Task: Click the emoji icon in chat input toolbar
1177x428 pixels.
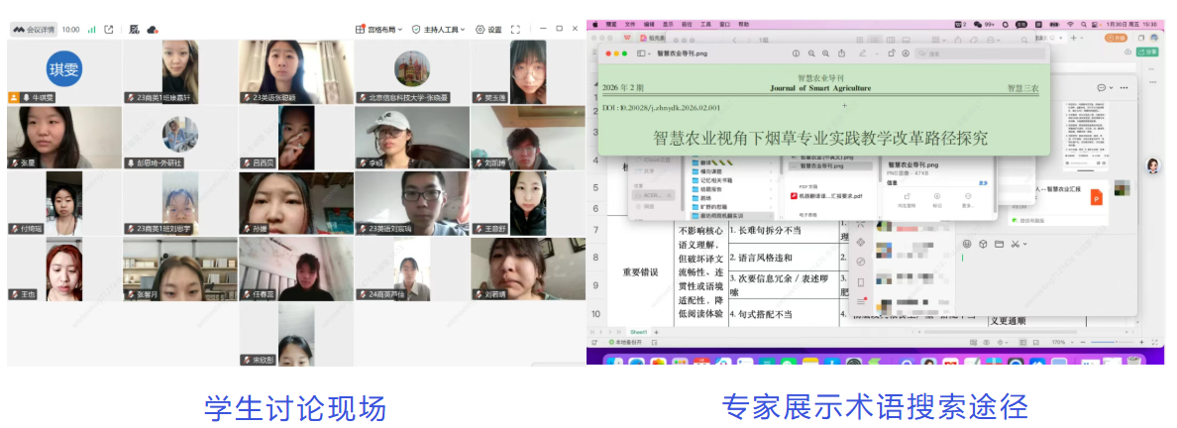Action: (967, 244)
